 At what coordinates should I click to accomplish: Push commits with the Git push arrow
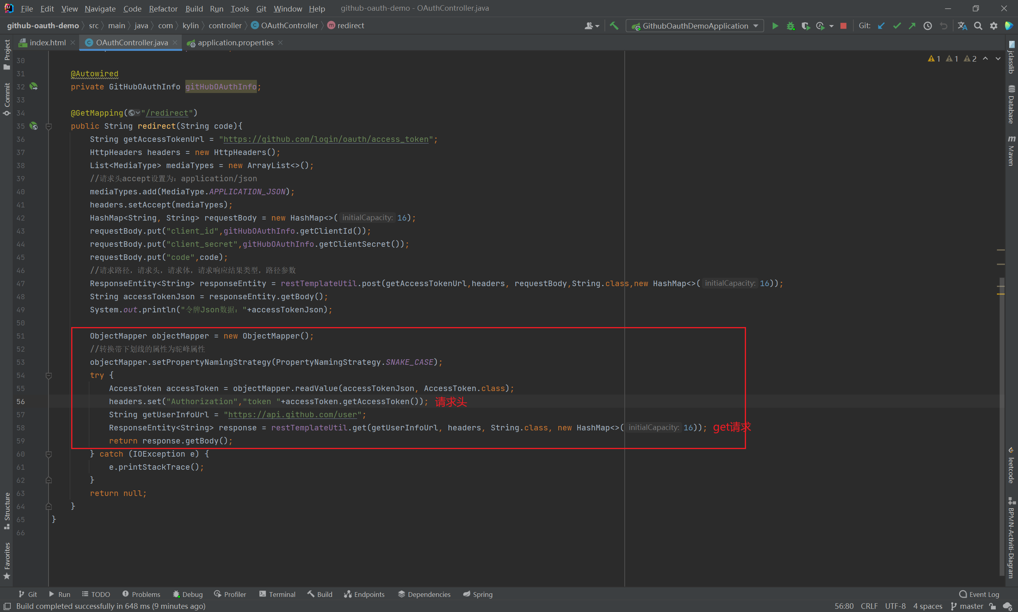pyautogui.click(x=912, y=26)
